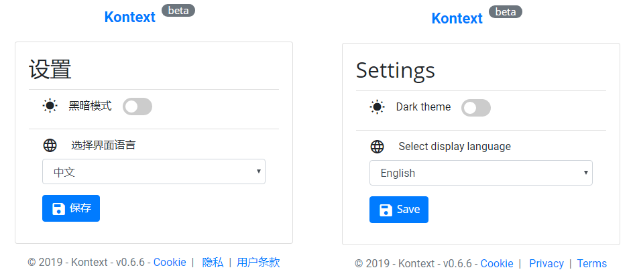
Task: Click the 保存 button
Action: point(71,208)
